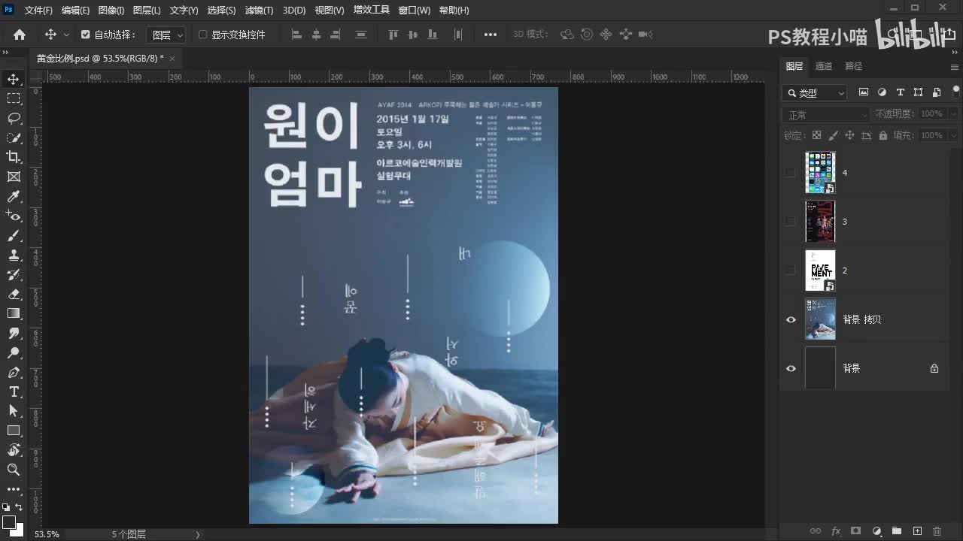
Task: Select the Quick Selection tool
Action: [14, 138]
